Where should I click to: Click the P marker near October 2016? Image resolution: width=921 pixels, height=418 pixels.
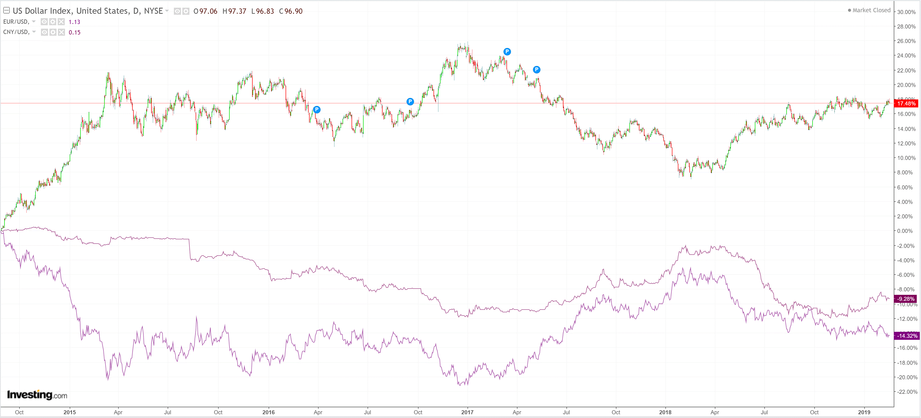410,101
